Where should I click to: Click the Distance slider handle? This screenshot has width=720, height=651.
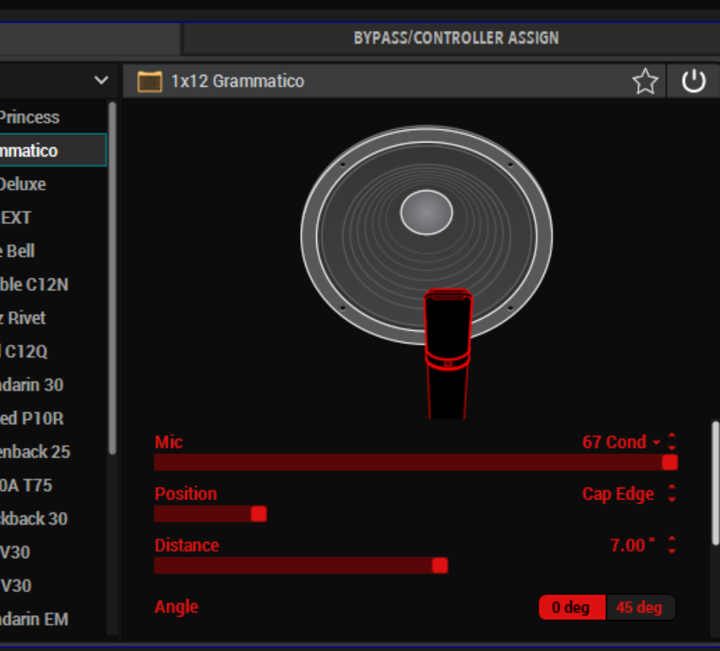[440, 566]
